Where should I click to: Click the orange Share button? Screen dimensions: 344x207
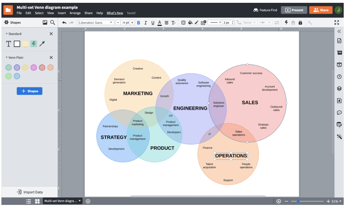(320, 10)
